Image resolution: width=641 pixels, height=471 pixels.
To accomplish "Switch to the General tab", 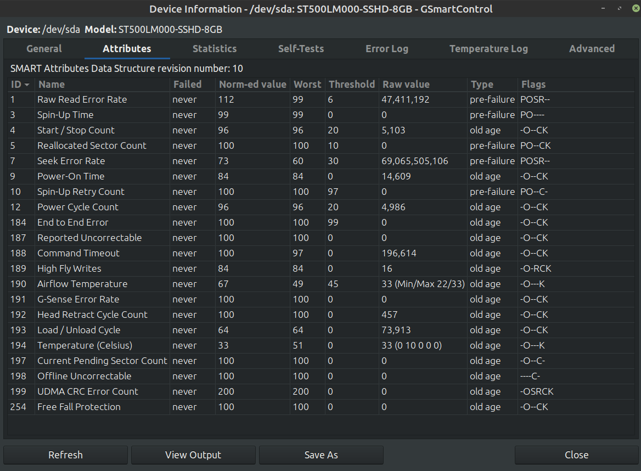I will (44, 49).
